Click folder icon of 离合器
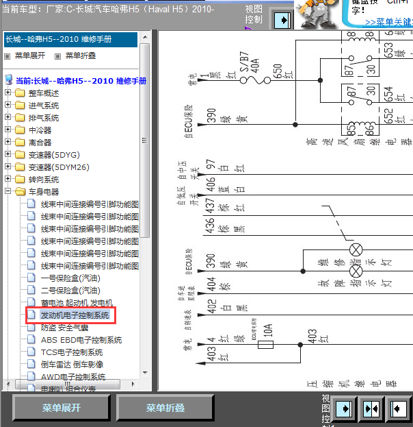 coord(20,142)
